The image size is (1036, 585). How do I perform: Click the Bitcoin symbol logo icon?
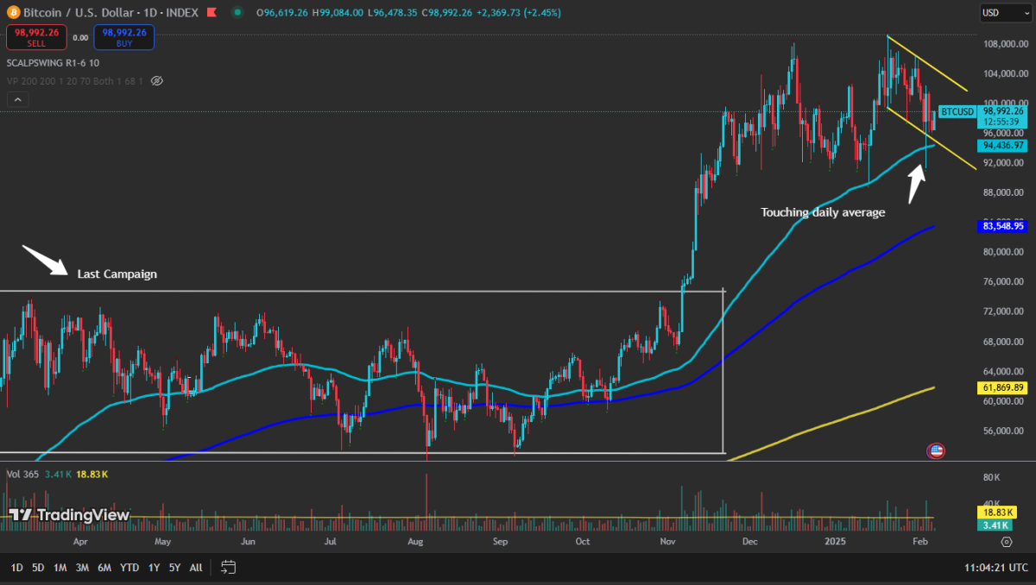12,13
